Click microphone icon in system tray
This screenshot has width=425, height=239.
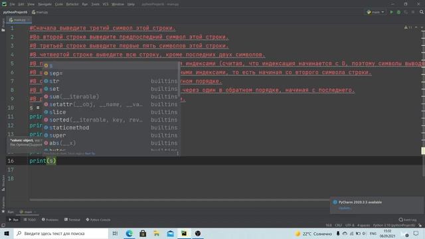click(x=338, y=233)
